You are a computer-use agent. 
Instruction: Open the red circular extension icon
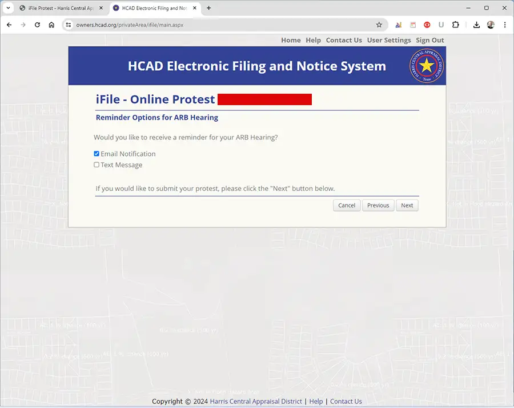[x=427, y=25]
